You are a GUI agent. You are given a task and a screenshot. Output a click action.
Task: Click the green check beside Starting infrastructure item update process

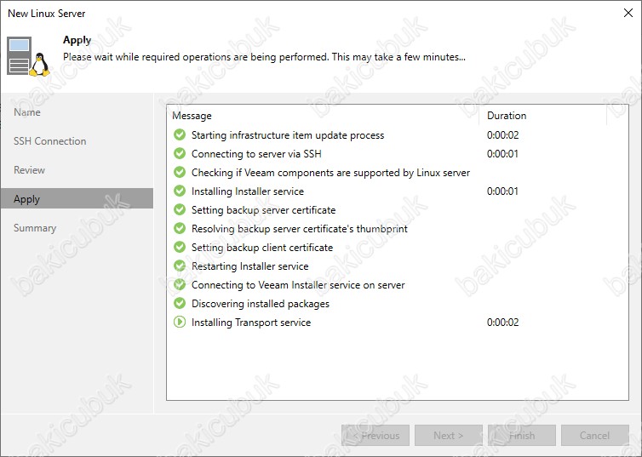(x=180, y=134)
